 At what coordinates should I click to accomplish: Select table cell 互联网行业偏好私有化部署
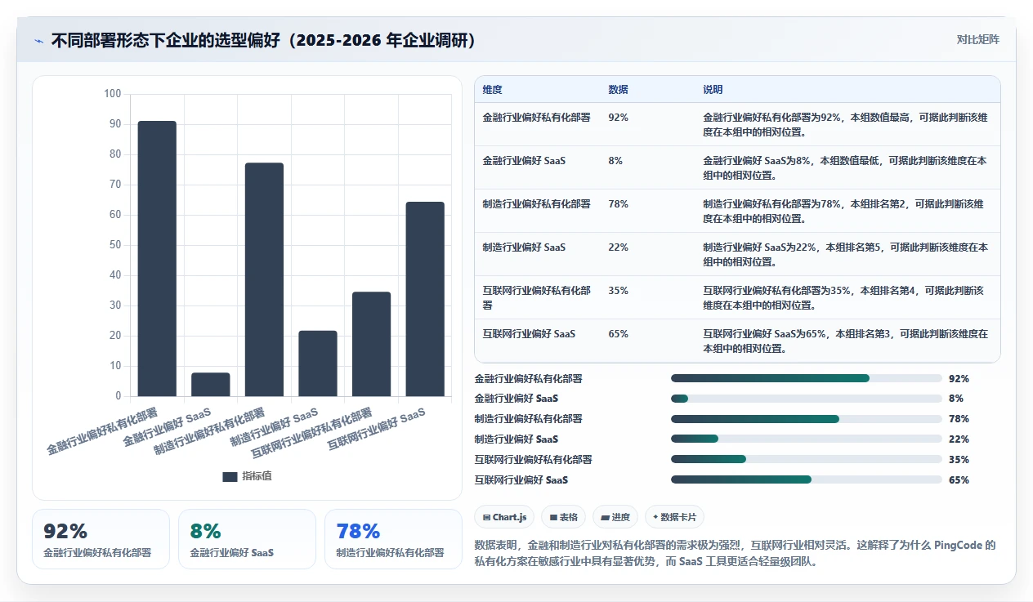click(537, 297)
